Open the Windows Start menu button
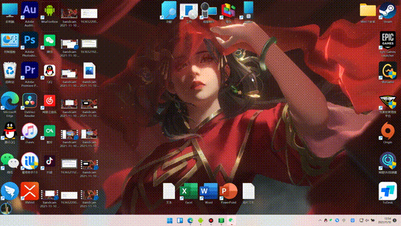The height and width of the screenshot is (226, 401). 170,220
